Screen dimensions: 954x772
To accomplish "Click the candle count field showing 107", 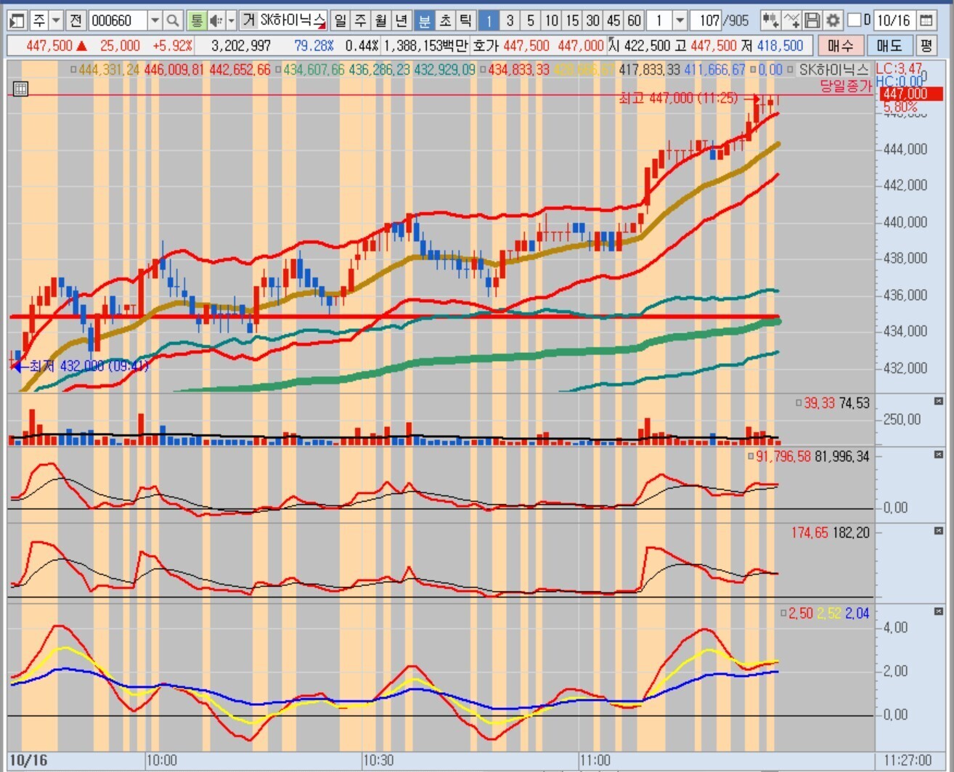I will point(704,20).
